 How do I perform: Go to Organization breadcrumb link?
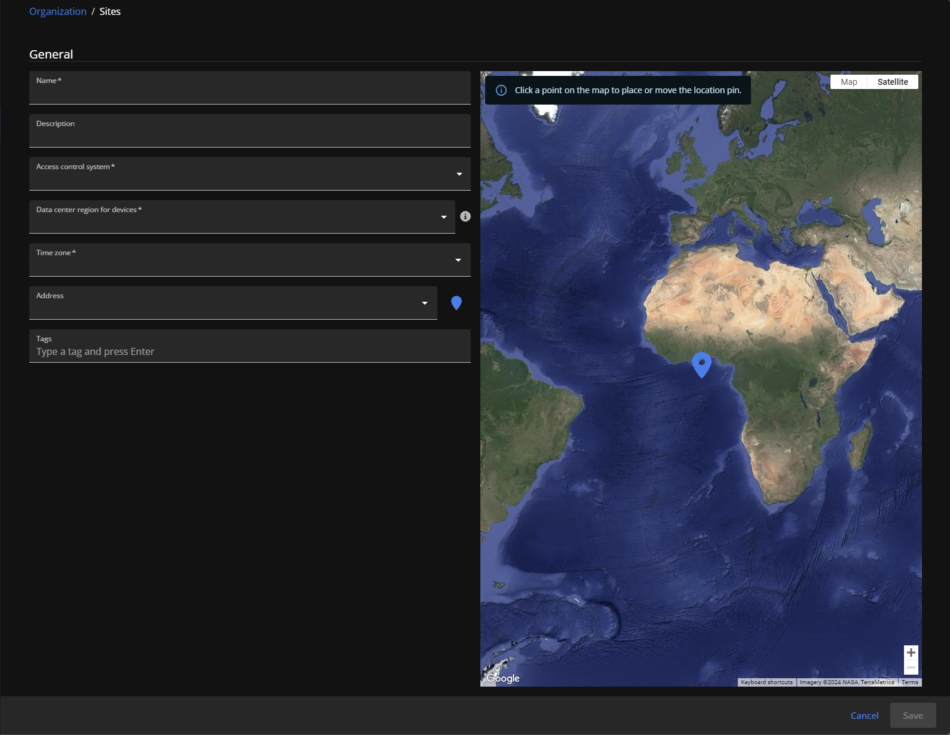pyautogui.click(x=58, y=11)
